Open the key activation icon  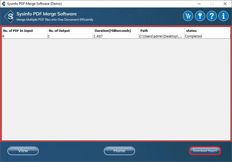coord(200,16)
